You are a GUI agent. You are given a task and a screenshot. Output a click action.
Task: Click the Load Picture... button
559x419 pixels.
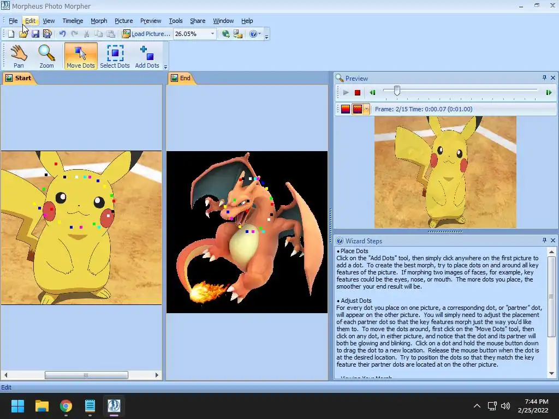[146, 34]
